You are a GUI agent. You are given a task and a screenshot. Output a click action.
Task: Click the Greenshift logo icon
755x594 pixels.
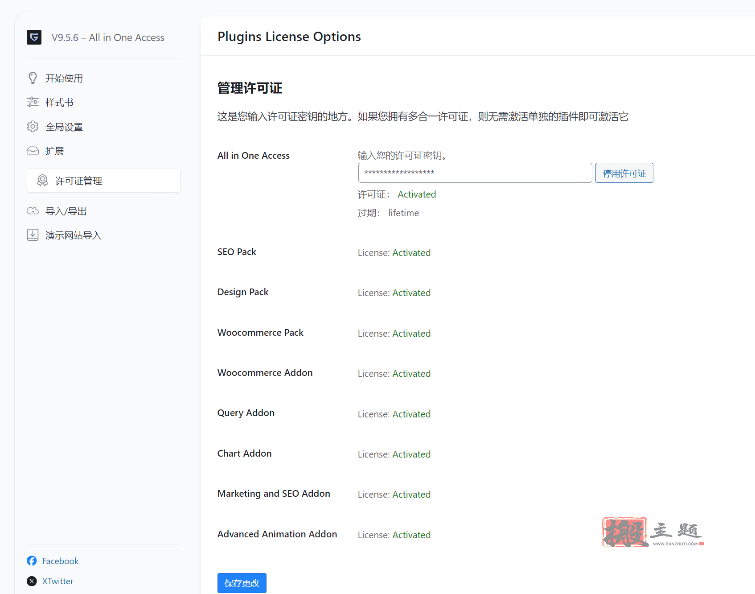(x=34, y=37)
